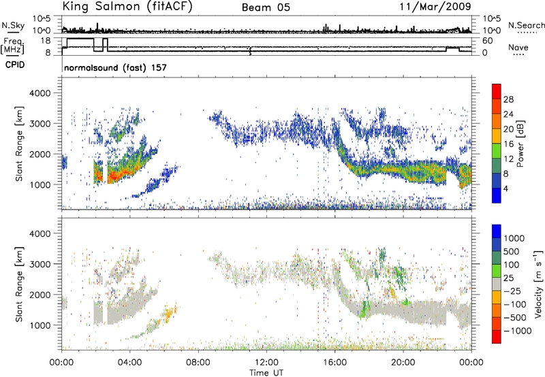This screenshot has height=377, width=545.
Task: Click the '18' frequency axis tick
Action: click(46, 40)
